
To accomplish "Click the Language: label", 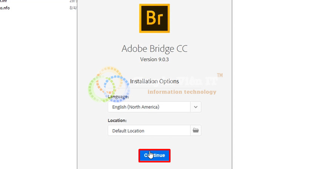I will [x=119, y=97].
